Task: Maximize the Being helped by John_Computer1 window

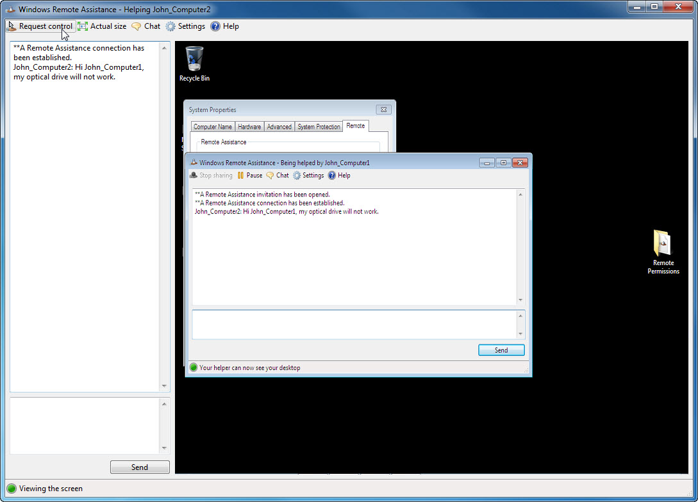Action: click(503, 163)
